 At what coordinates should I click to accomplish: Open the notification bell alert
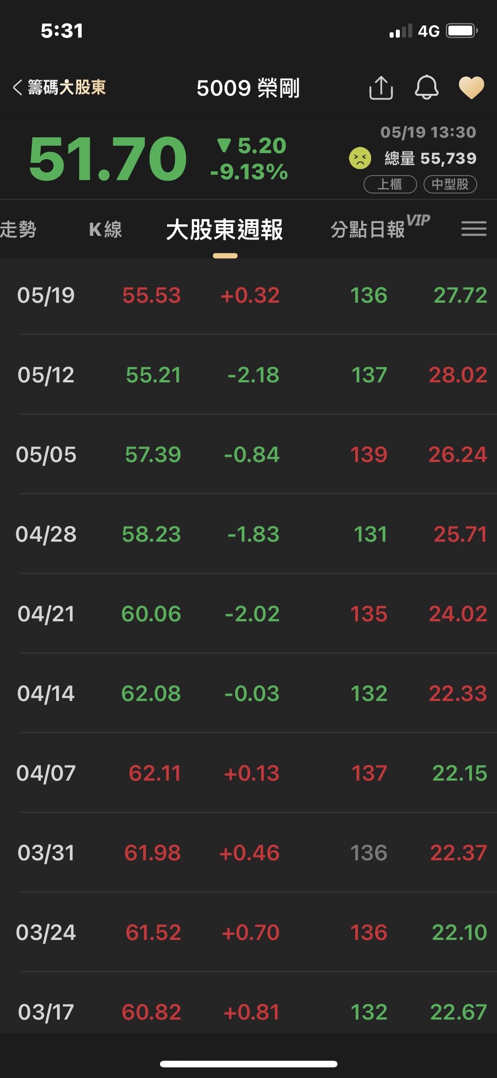tap(426, 87)
